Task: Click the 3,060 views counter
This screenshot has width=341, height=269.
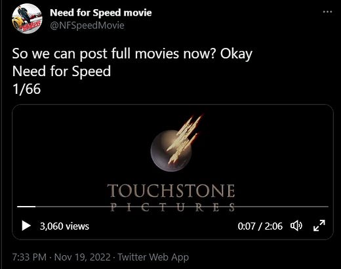Action: tap(64, 226)
